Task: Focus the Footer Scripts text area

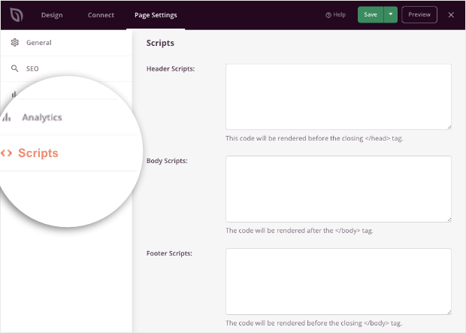Action: coord(338,281)
